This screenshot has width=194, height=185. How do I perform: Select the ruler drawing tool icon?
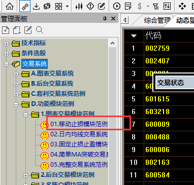pyautogui.click(x=25, y=6)
